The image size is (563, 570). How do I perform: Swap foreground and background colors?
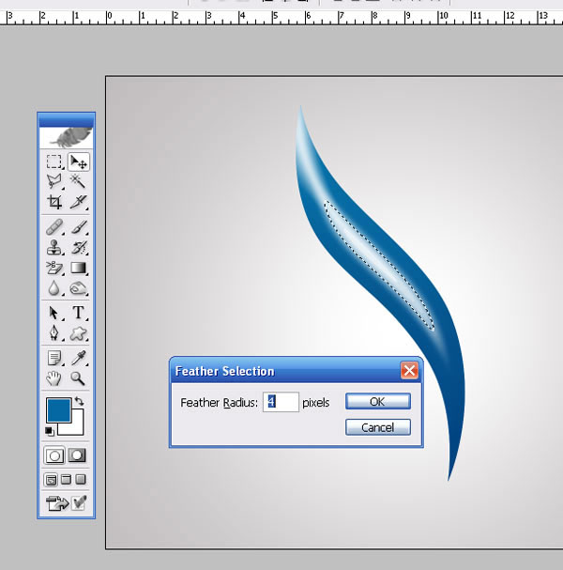tap(79, 401)
